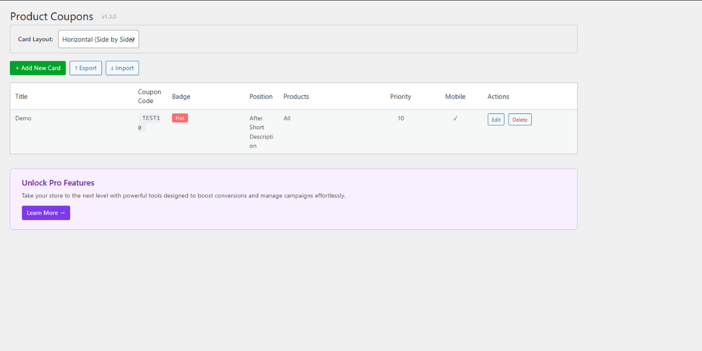The height and width of the screenshot is (351, 702).
Task: Delete the Demo coupon card
Action: click(x=519, y=119)
